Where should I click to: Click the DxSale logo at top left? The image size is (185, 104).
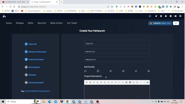(4, 16)
